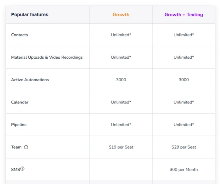221x184 pixels.
Task: Click the Calendar feature label
Action: click(x=20, y=102)
